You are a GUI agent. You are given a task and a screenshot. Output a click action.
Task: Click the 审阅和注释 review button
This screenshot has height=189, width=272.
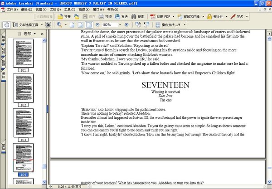(192, 16)
